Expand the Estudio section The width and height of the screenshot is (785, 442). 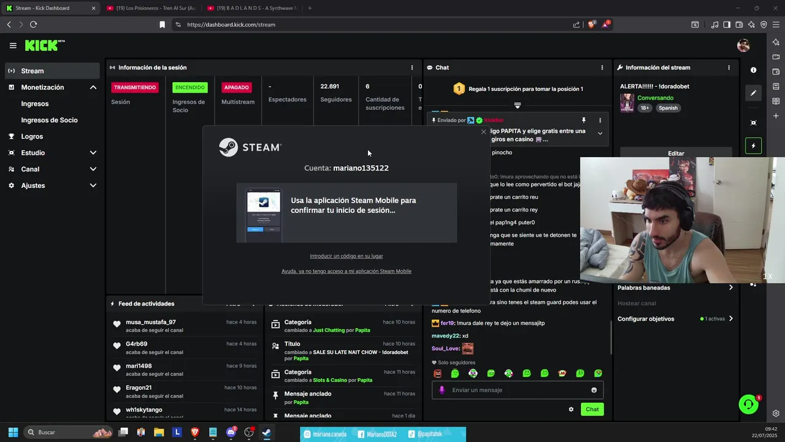93,153
